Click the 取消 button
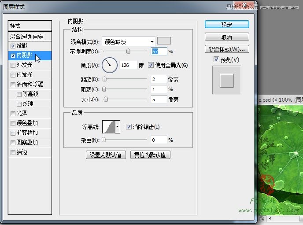 [x=227, y=37]
